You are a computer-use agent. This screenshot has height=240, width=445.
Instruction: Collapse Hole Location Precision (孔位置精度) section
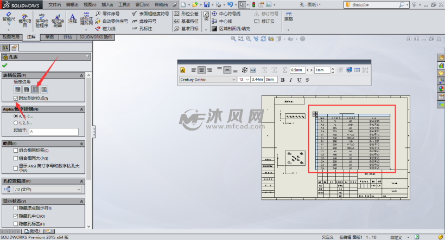pos(81,181)
